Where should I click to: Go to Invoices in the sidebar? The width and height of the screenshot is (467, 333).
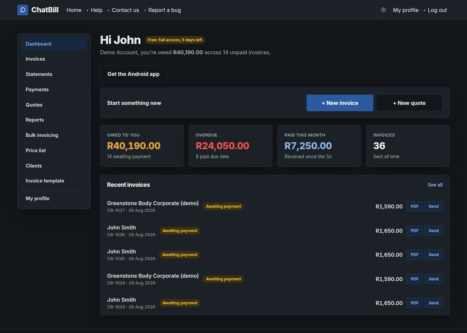pyautogui.click(x=54, y=59)
